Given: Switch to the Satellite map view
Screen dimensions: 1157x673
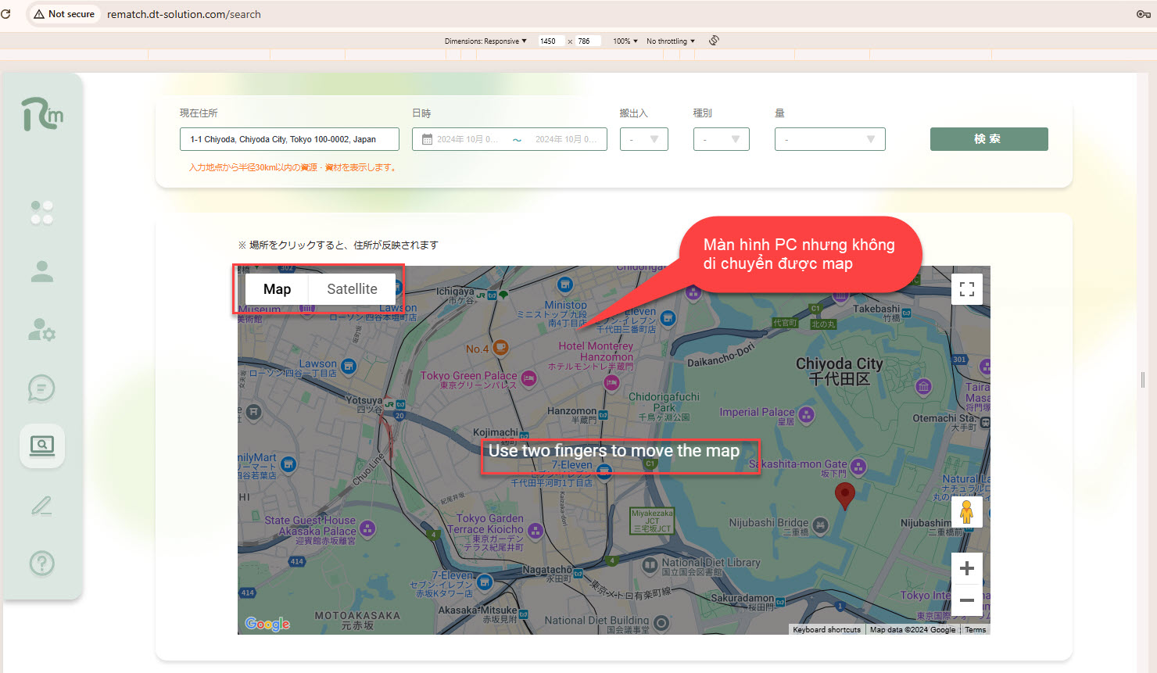Looking at the screenshot, I should point(352,289).
